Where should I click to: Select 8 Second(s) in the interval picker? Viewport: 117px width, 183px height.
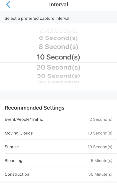tap(58, 47)
